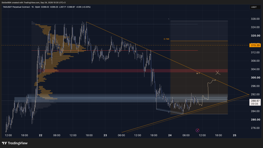Click date label 23 on time axis

pyautogui.click(x=105, y=135)
